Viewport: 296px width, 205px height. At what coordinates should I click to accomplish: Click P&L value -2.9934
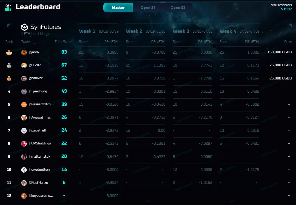(x=112, y=91)
